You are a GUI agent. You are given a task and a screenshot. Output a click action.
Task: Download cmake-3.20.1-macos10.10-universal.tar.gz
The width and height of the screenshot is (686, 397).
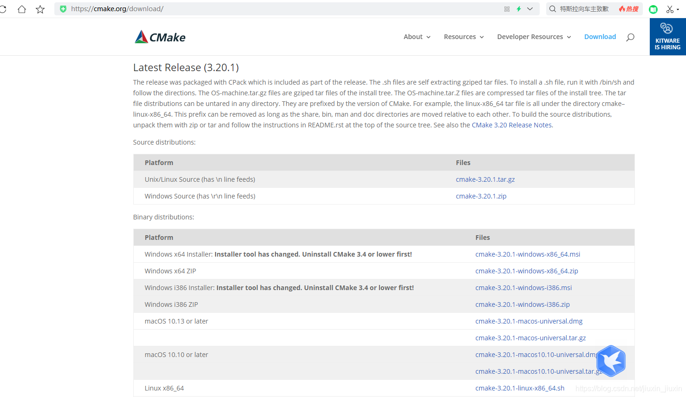539,371
